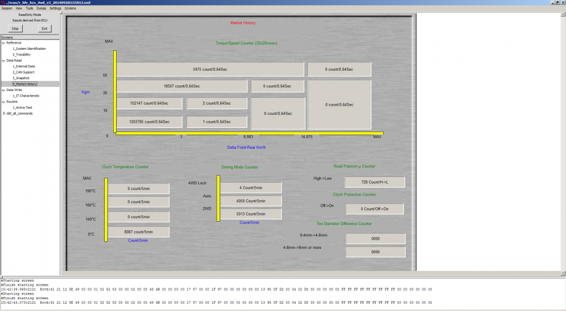This screenshot has height=311, width=566.
Task: Click the 180°C temperature count field
Action: [139, 189]
